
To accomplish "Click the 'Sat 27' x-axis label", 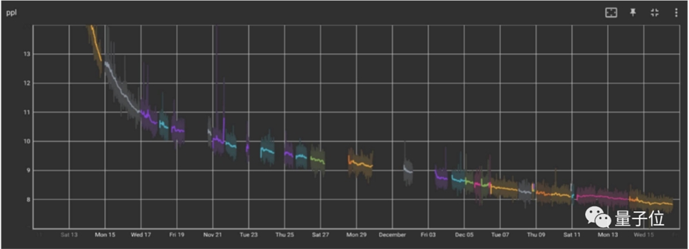I will click(320, 235).
